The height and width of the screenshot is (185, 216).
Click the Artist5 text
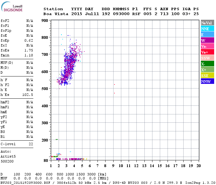tap(8, 156)
